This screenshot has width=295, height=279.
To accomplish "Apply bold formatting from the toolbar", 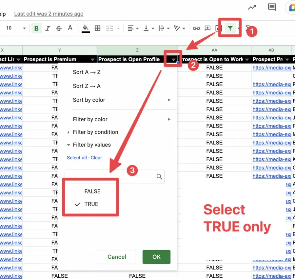I will (x=36, y=28).
